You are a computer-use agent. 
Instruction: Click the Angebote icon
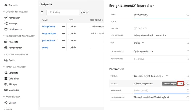pos(6,42)
